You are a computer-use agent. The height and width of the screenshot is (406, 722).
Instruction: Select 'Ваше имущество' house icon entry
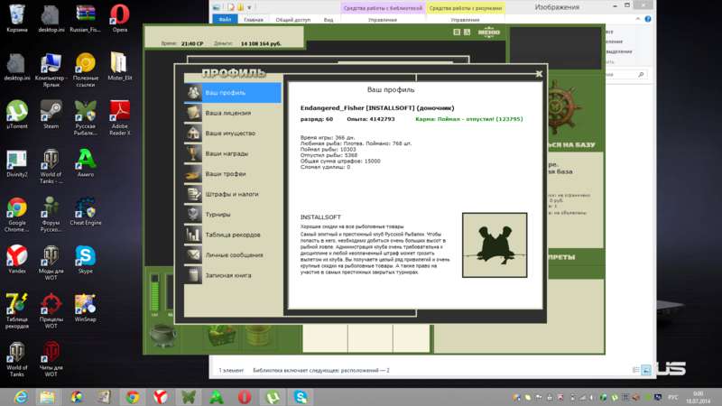pos(233,133)
